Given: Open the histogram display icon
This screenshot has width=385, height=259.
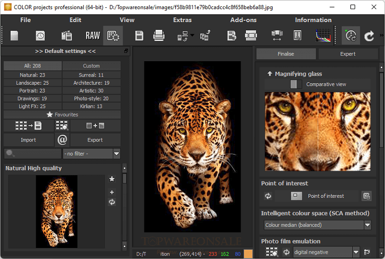Looking at the screenshot, I should (x=323, y=36).
